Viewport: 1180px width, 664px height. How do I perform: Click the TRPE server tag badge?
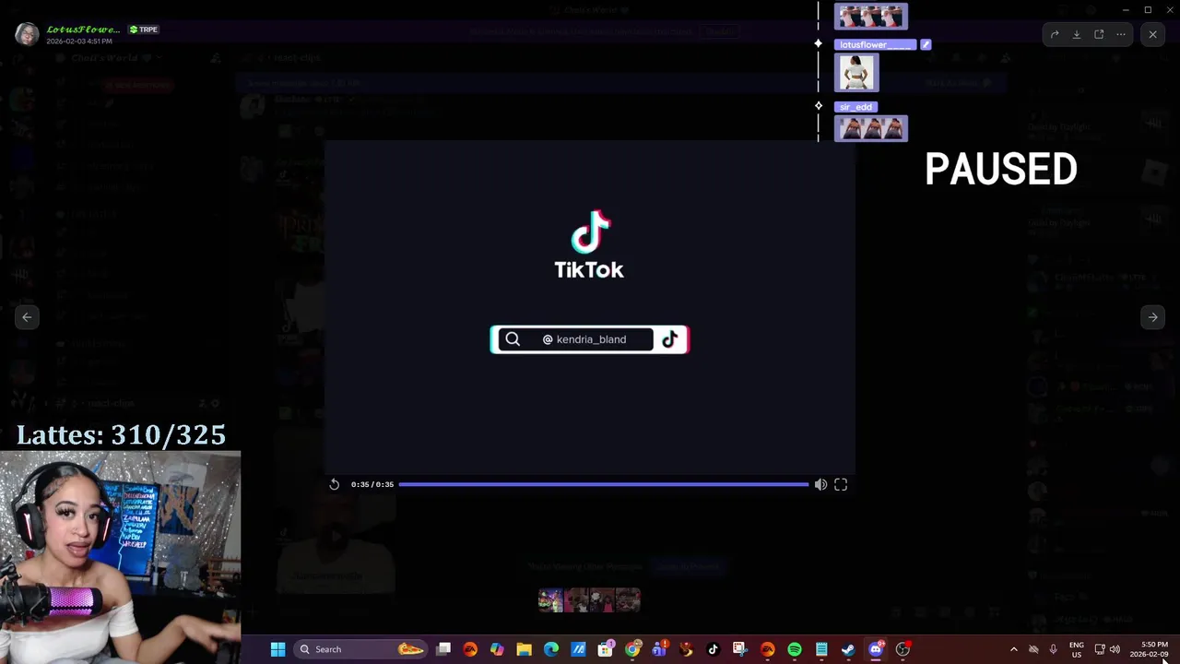pos(144,30)
